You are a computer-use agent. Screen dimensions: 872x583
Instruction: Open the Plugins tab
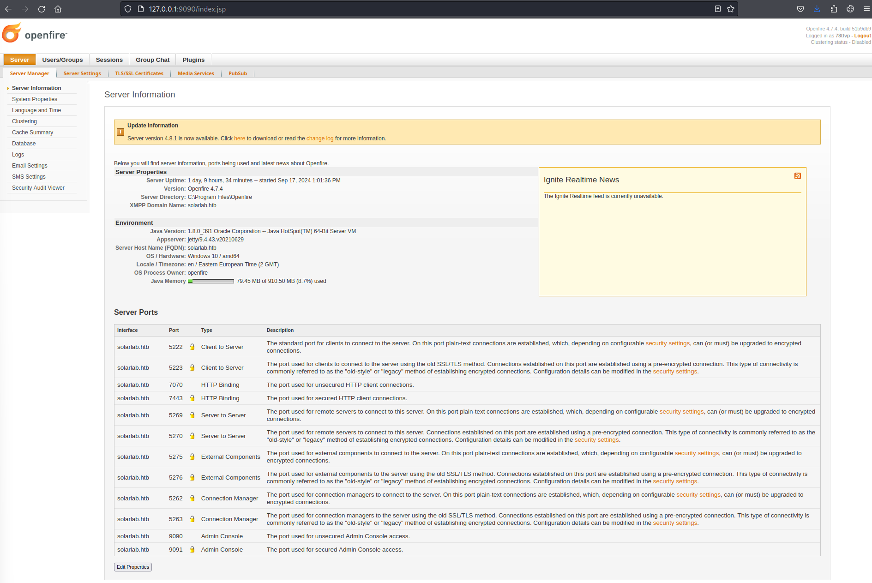pos(193,60)
